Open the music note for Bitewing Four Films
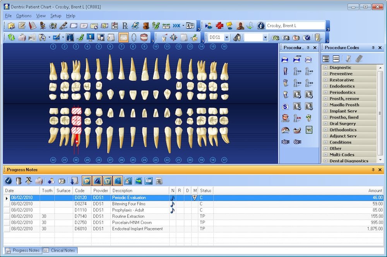Viewport: 387px width, 257px height. click(173, 204)
